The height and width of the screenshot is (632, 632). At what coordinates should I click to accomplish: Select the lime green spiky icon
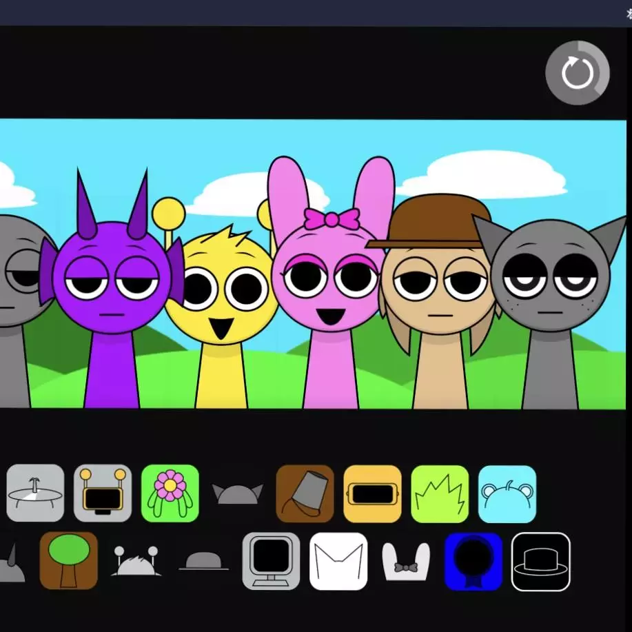(x=440, y=493)
